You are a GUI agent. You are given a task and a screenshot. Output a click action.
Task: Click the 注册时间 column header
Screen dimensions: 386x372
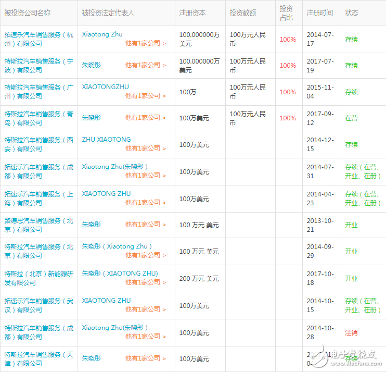(x=320, y=13)
